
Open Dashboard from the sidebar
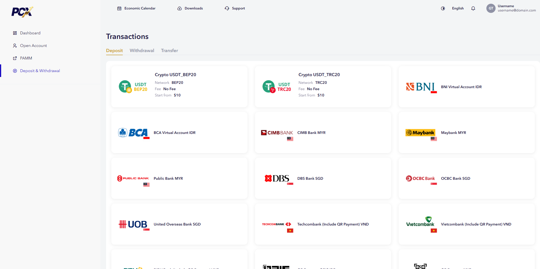point(30,33)
